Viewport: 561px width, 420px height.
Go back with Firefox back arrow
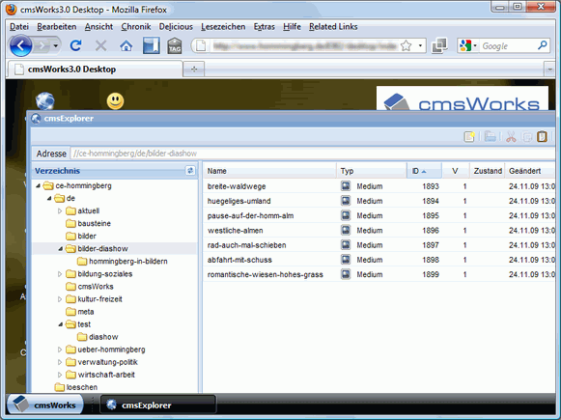click(20, 45)
